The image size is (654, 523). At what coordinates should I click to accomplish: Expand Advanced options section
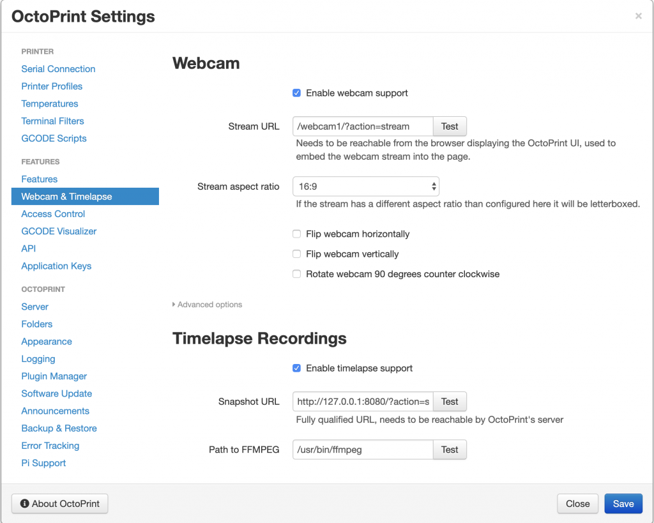(x=207, y=305)
